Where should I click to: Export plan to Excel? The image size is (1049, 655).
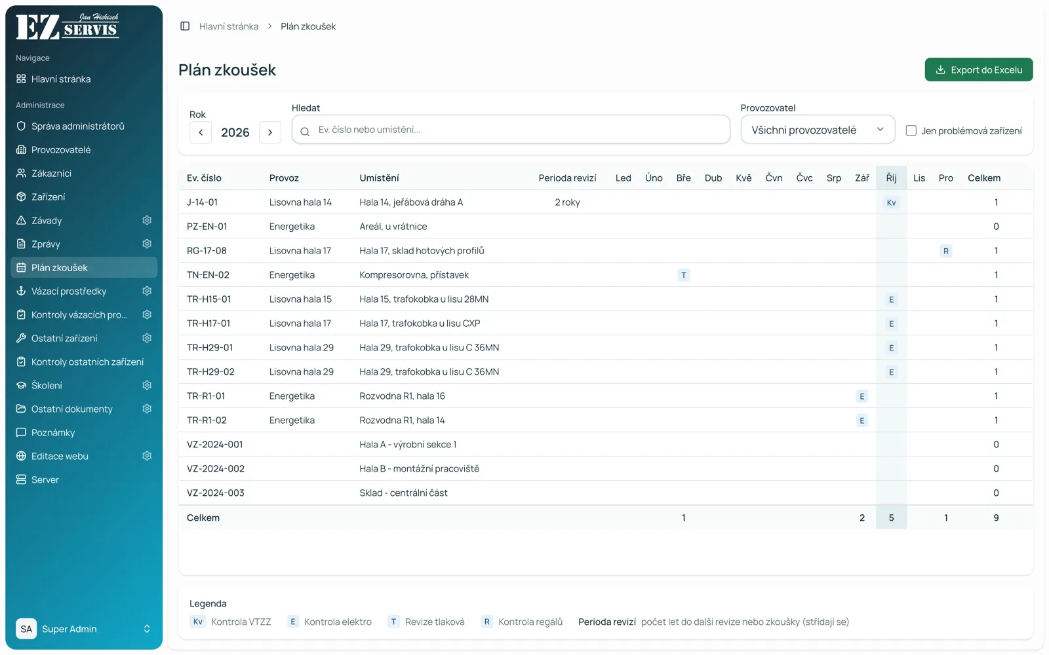point(978,69)
